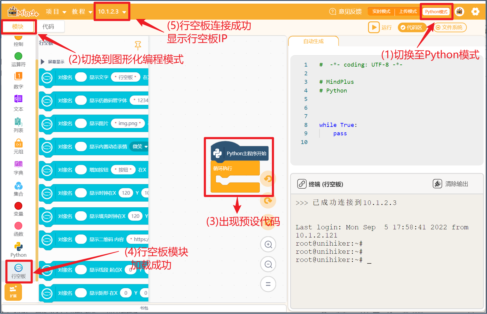Image resolution: width=487 pixels, height=314 pixels.
Task: Open the 控制 (Control) block category
Action: [x=18, y=41]
